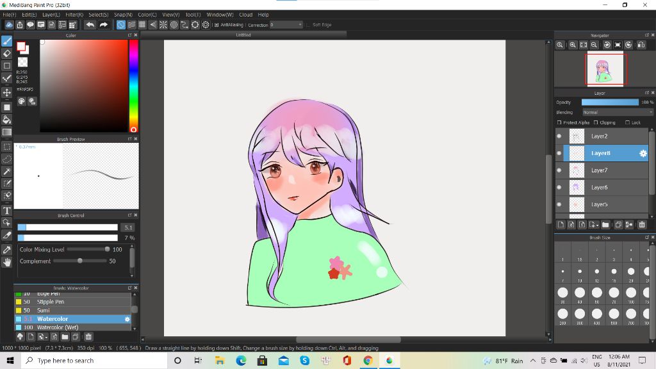Enable Protect Alpha checkbox
This screenshot has height=369, width=656.
(559, 122)
